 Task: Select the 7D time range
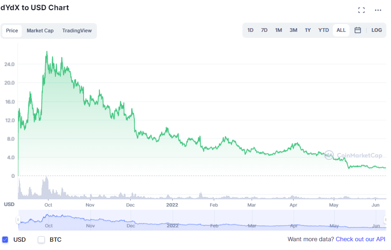point(264,30)
